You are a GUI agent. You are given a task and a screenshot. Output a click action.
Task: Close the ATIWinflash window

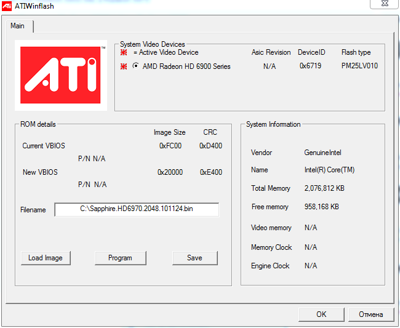[x=385, y=4]
